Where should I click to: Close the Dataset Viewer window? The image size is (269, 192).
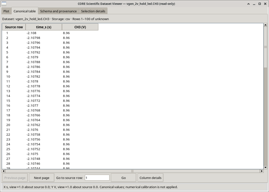click(265, 4)
